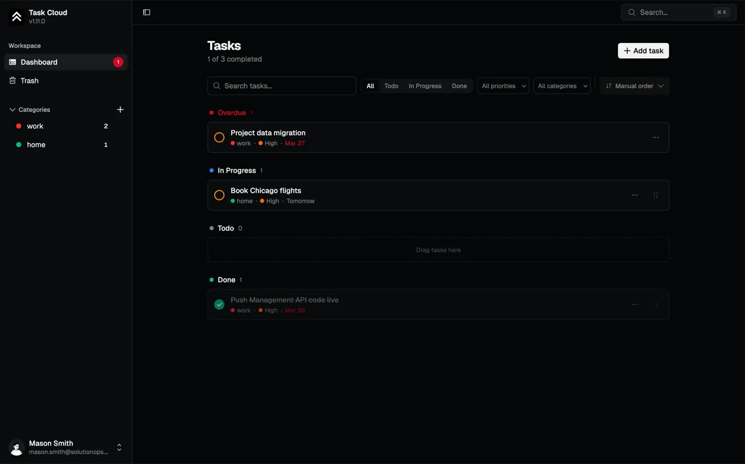Screen dimensions: 745x464
Task: Uncheck the completed Push Management API task
Action: (x=219, y=304)
